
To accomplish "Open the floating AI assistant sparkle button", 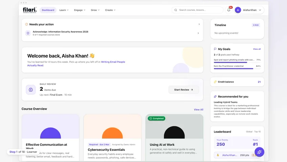I will 259,152.
